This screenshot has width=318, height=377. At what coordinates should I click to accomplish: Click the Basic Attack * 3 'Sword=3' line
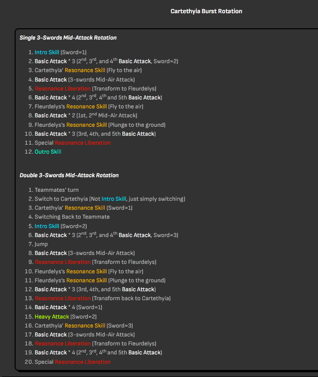[x=107, y=235]
